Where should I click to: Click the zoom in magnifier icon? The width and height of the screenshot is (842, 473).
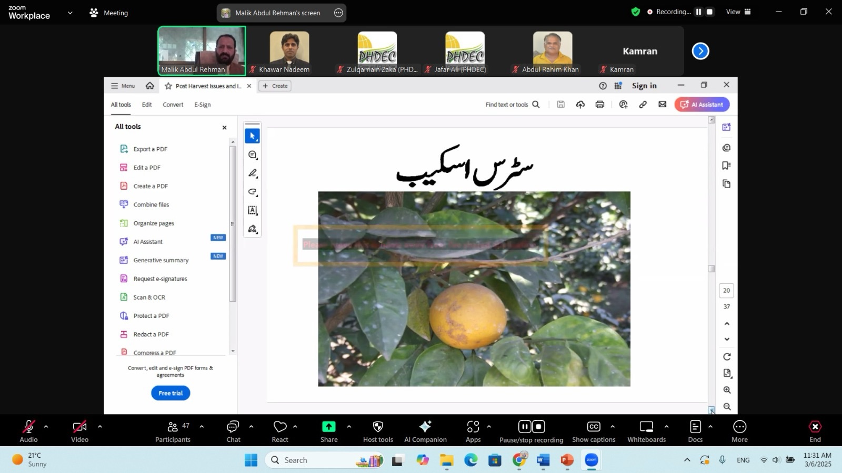click(x=727, y=390)
